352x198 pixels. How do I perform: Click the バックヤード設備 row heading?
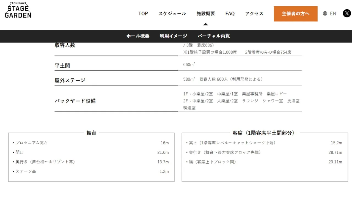pos(75,101)
